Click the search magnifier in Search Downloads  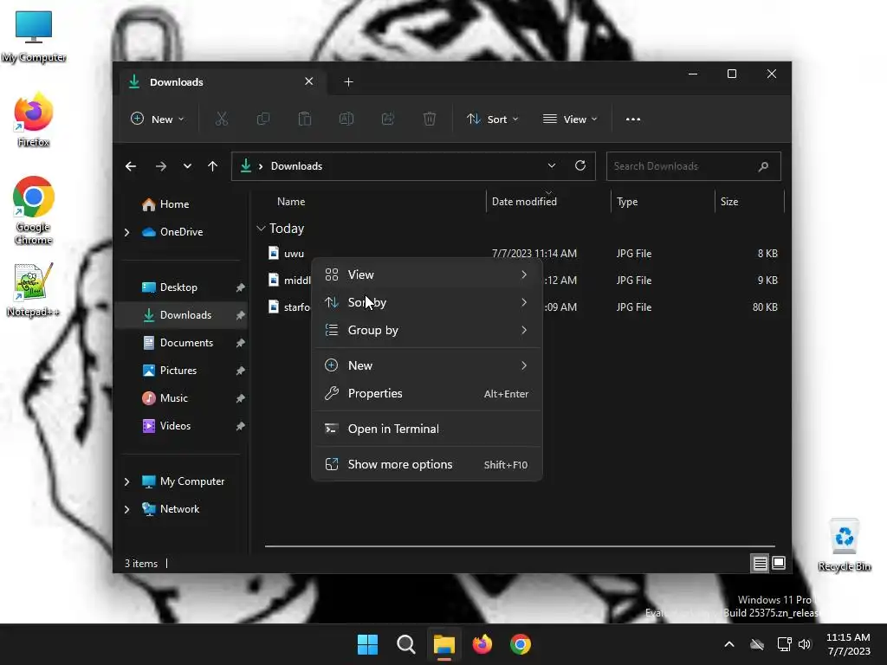tap(764, 166)
